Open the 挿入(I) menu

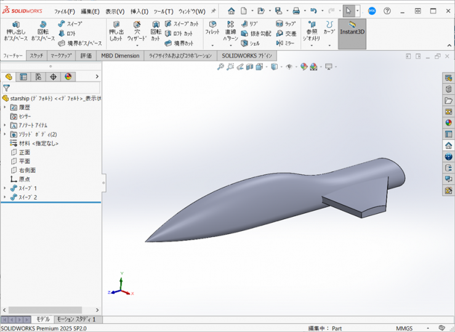[138, 11]
